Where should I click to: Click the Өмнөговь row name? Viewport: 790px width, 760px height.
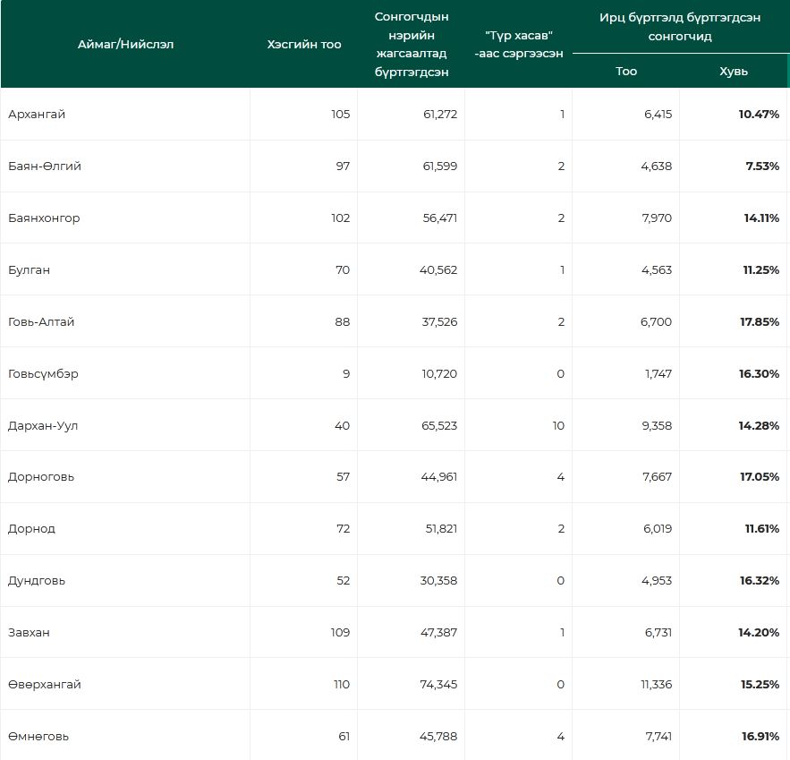pyautogui.click(x=38, y=737)
